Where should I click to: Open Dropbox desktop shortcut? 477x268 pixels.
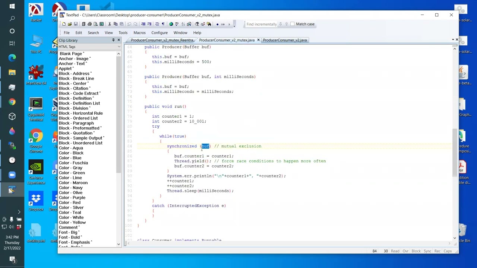[x=36, y=202]
